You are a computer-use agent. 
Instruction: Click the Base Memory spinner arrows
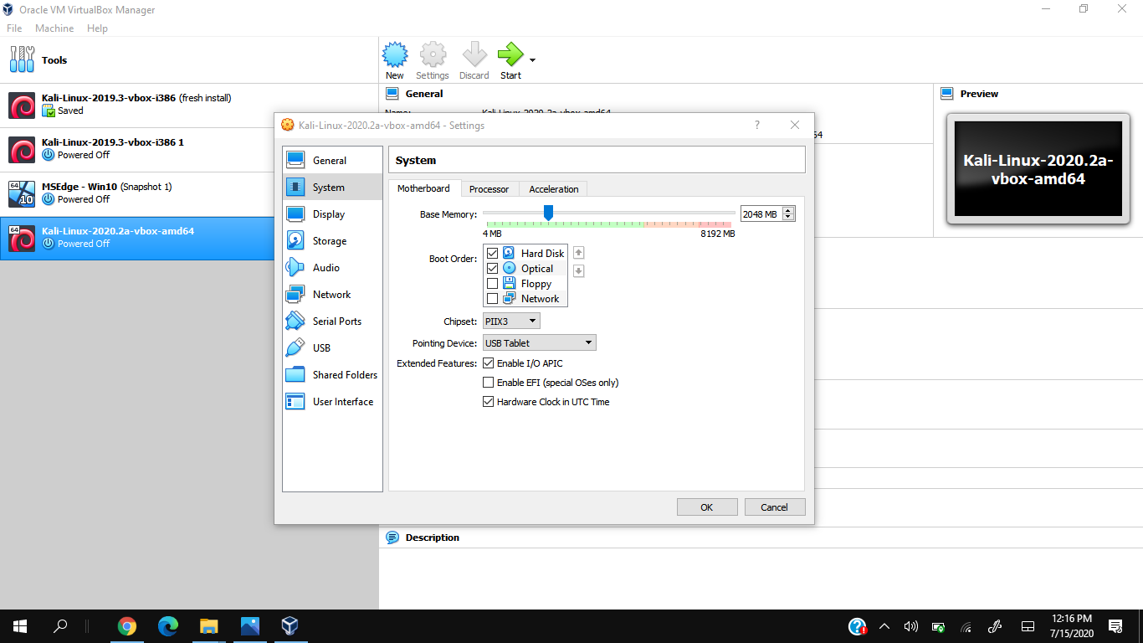[788, 214]
